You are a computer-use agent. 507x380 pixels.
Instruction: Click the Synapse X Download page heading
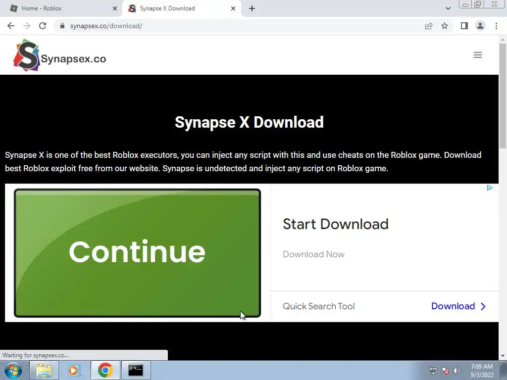tap(249, 122)
